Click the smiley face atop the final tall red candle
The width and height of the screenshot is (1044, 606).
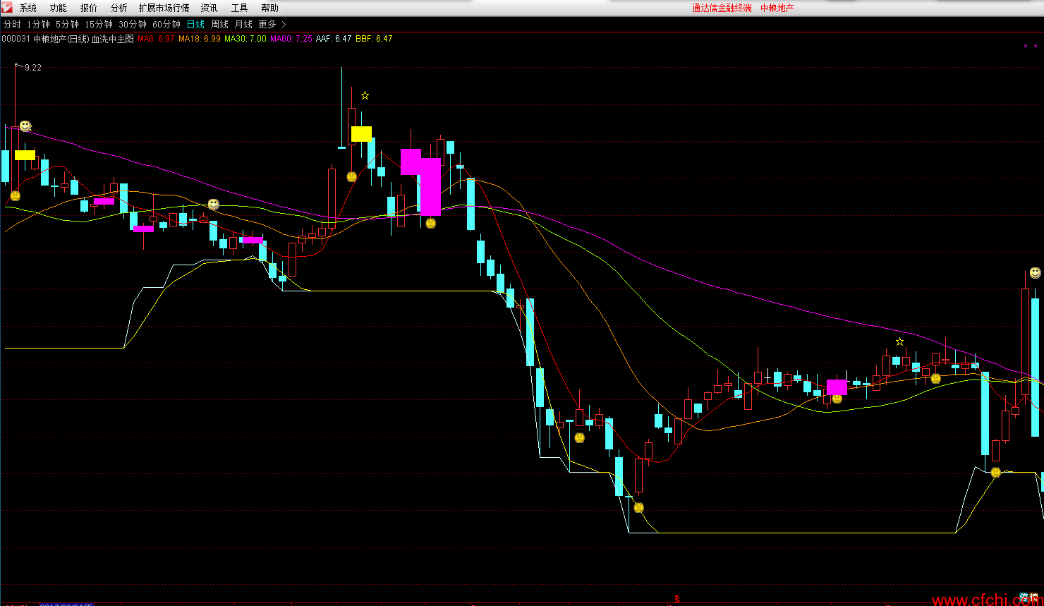1035,272
